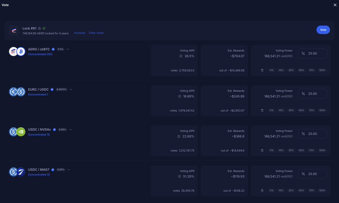Remove the EURC / USDC vote with trash icon
The image size is (339, 203).
262,110
